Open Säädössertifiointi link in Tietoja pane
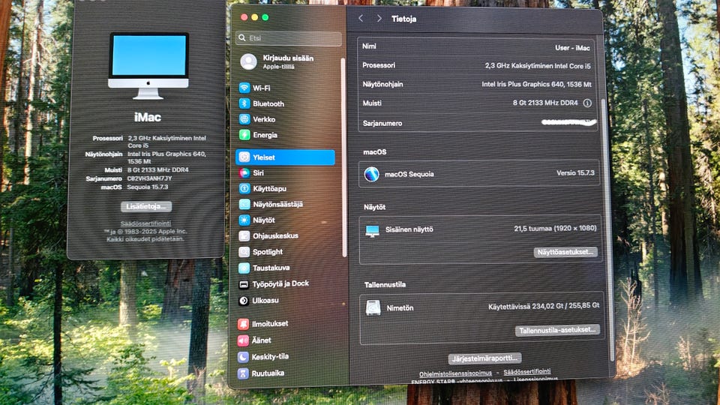The height and width of the screenshot is (405, 720). [x=526, y=372]
